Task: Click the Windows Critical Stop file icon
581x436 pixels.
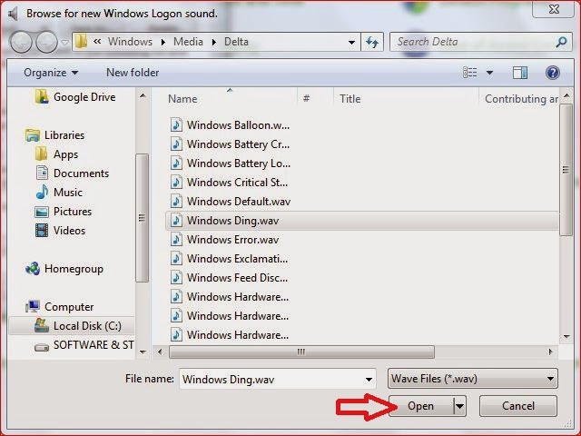Action: [x=176, y=182]
